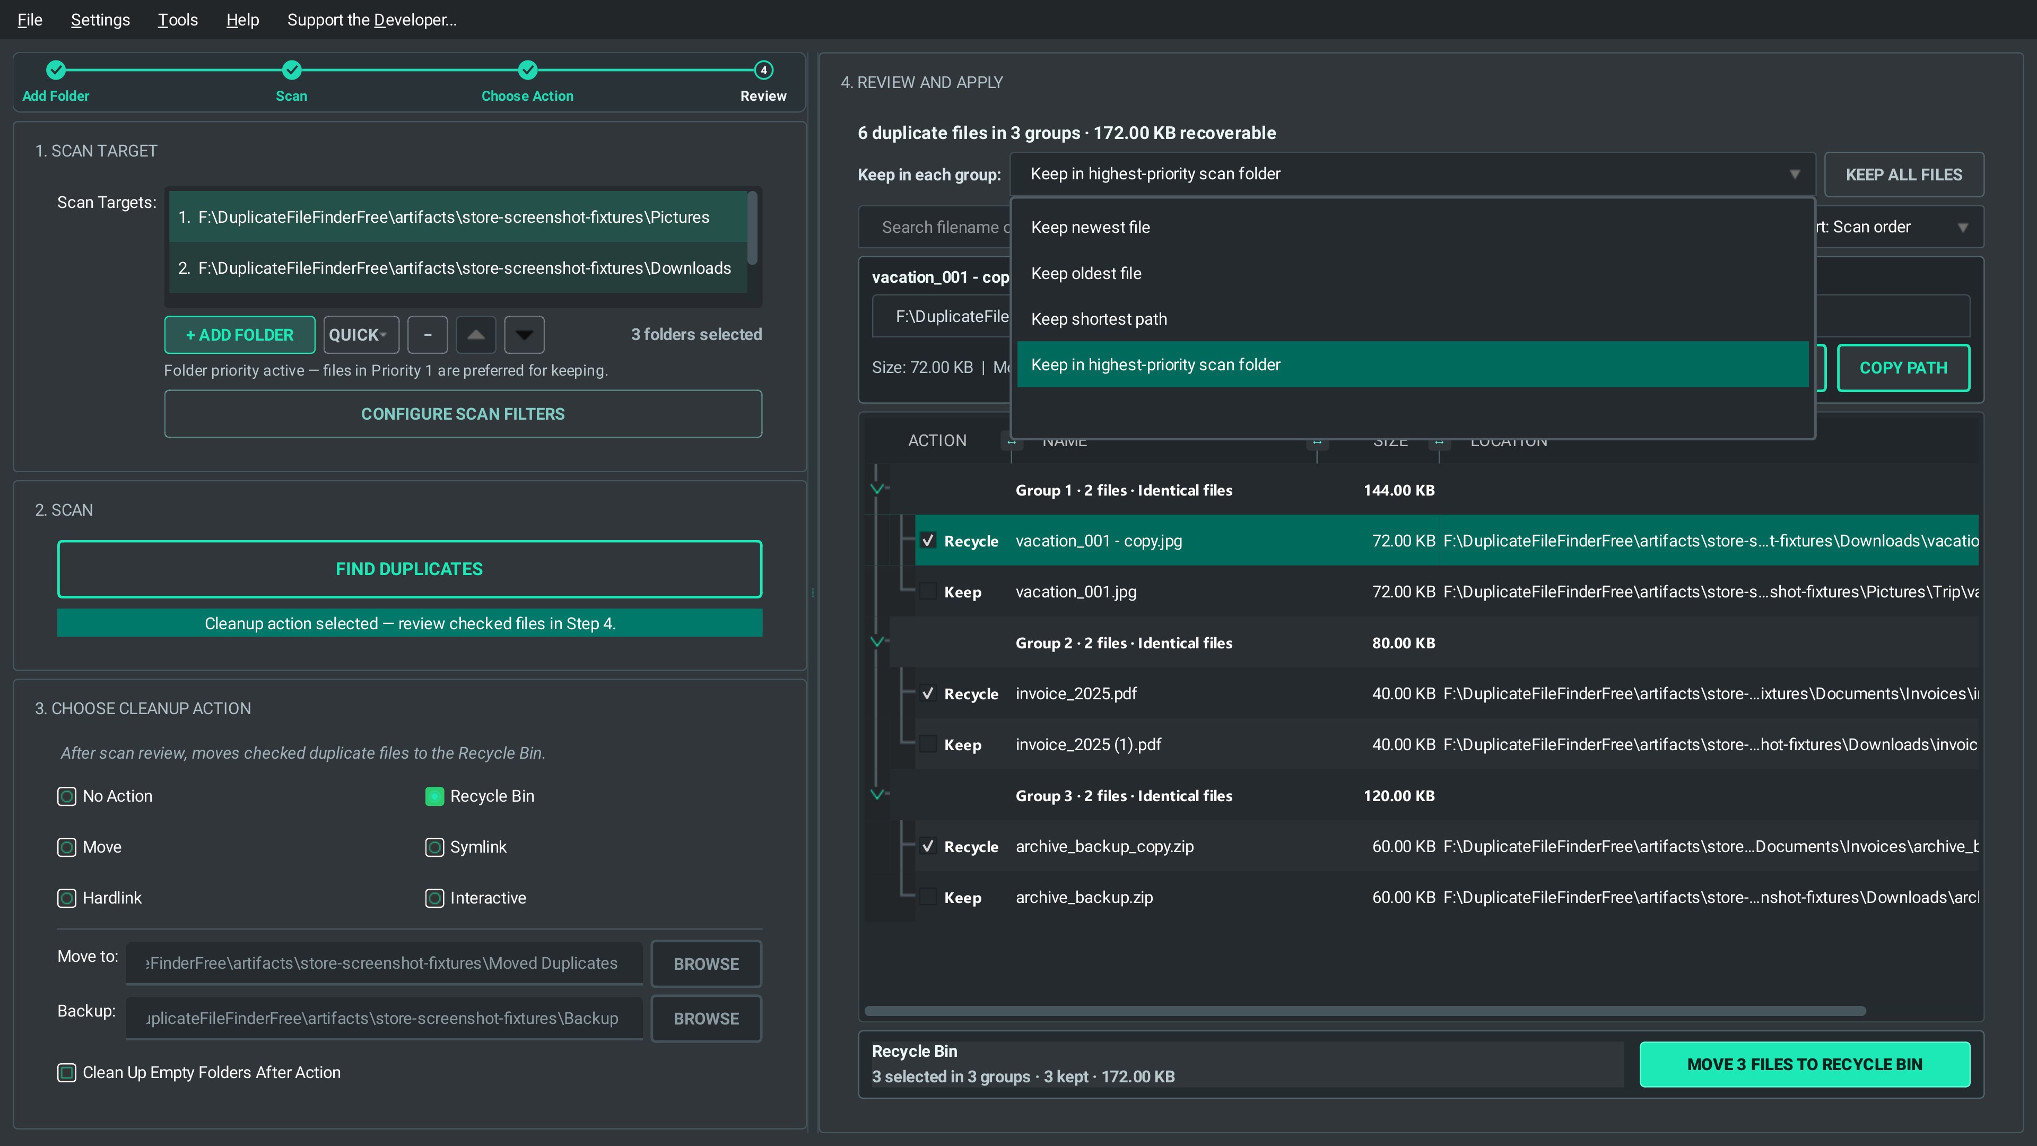Select the No Action radio option

(66, 796)
